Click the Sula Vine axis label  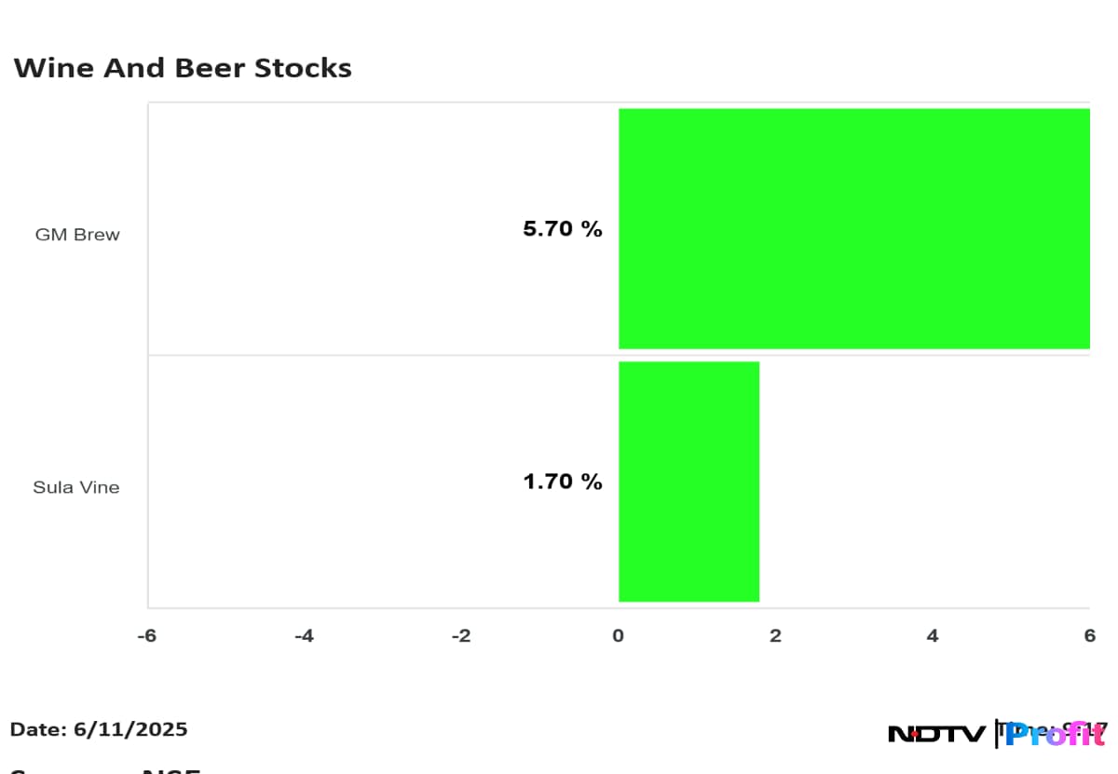click(x=76, y=487)
